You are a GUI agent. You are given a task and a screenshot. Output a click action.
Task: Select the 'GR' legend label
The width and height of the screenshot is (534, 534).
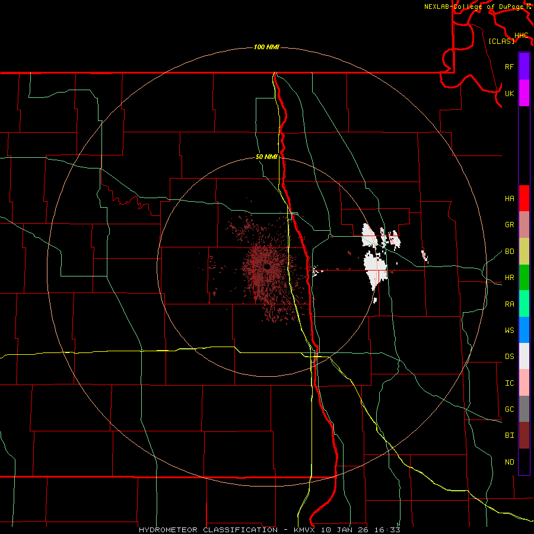(x=509, y=225)
